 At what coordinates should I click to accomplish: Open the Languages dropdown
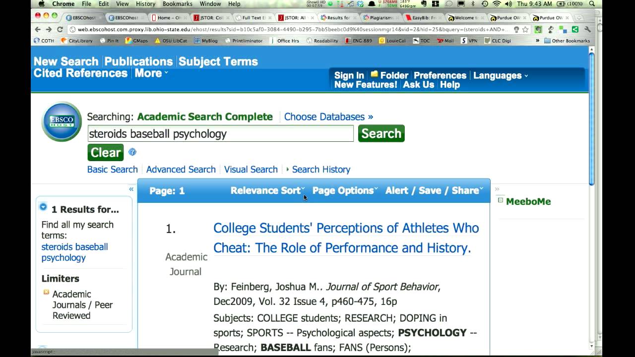pyautogui.click(x=500, y=75)
